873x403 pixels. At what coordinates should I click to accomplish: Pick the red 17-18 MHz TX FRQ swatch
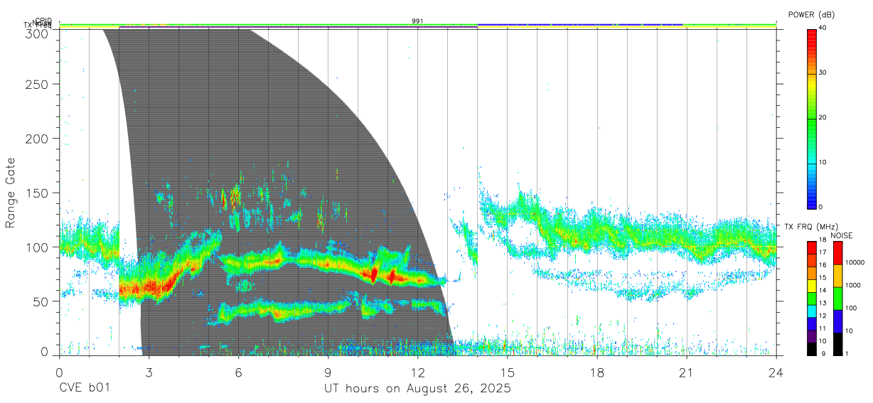[812, 247]
